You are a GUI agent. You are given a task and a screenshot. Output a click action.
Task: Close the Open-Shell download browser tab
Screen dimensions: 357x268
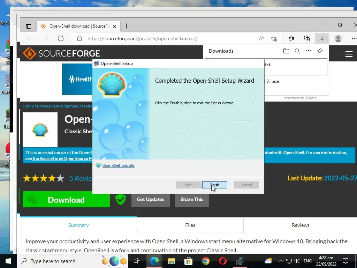click(114, 26)
